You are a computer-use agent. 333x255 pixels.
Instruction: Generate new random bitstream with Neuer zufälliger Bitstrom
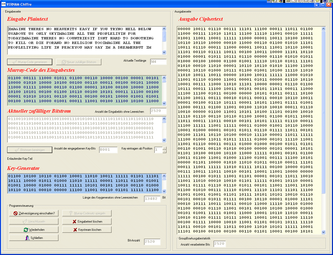click(79, 62)
